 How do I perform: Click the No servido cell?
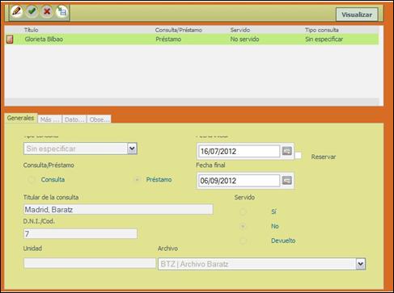click(x=244, y=40)
